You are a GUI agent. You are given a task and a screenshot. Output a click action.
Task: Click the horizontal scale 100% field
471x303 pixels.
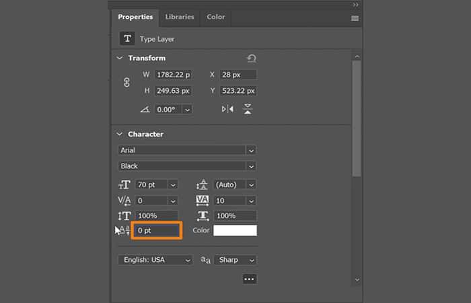point(235,216)
